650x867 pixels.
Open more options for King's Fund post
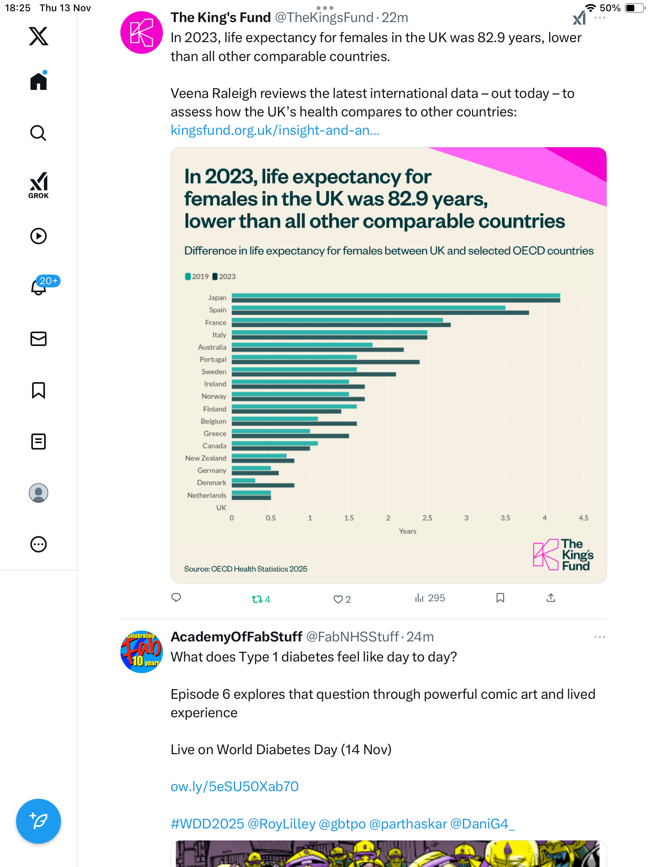600,18
